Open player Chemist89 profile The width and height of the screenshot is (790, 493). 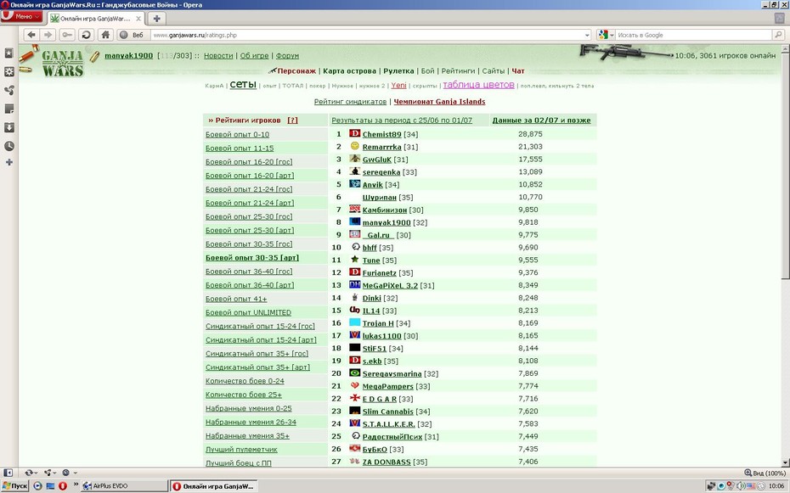click(x=382, y=134)
